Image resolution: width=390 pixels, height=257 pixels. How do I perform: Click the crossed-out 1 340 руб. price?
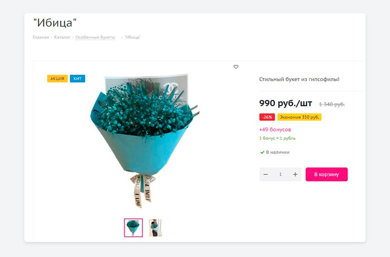click(332, 104)
